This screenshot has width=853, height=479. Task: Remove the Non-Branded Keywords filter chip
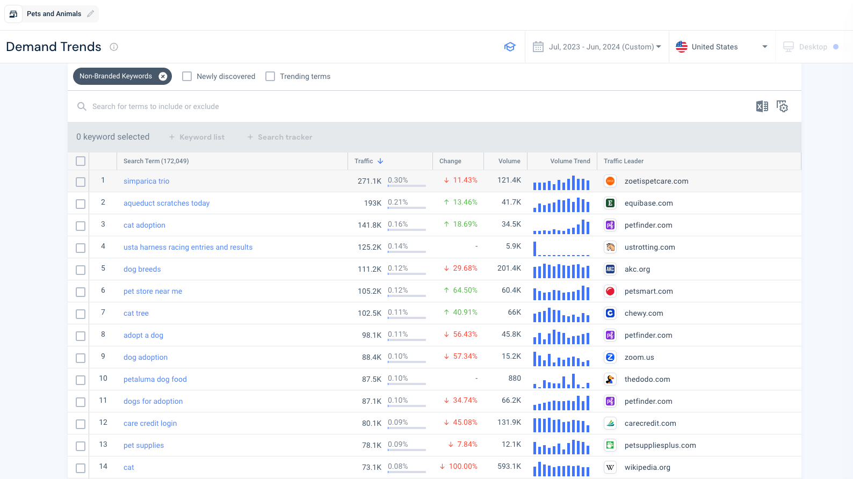163,76
